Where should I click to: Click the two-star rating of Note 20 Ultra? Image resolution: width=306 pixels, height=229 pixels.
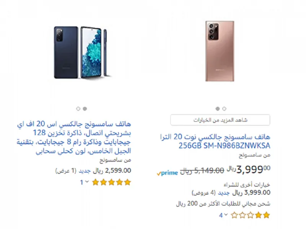pos(251,215)
